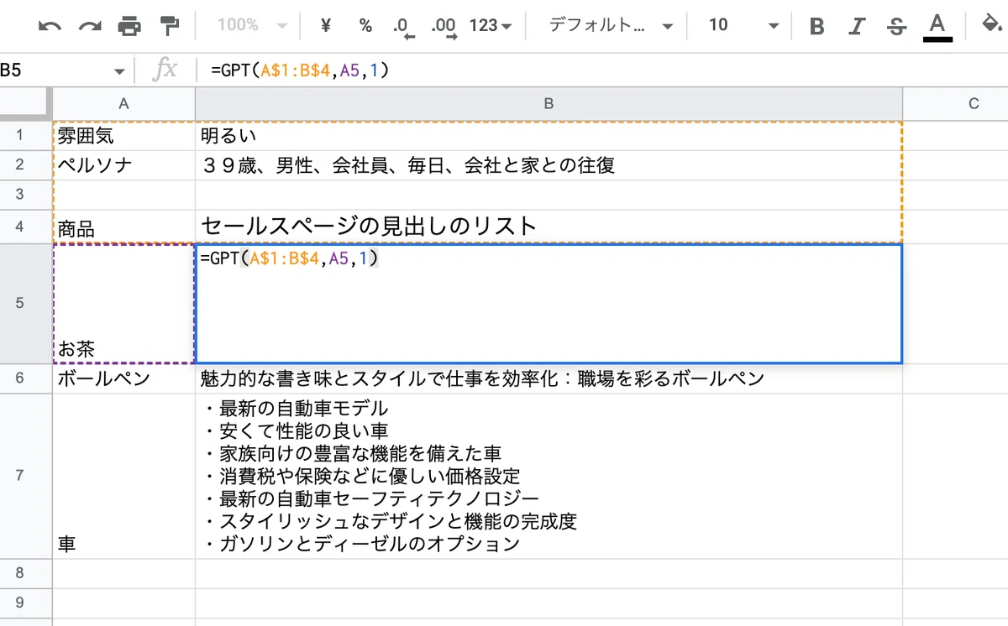
Task: Click cell containing お茶
Action: (x=123, y=304)
